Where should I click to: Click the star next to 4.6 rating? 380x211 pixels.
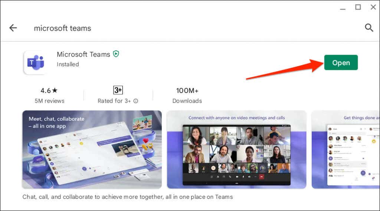pos(55,90)
